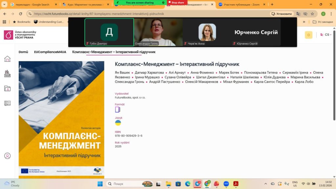336x189 pixels.
Task: Open the library books icon in sidebar
Action: point(7,73)
